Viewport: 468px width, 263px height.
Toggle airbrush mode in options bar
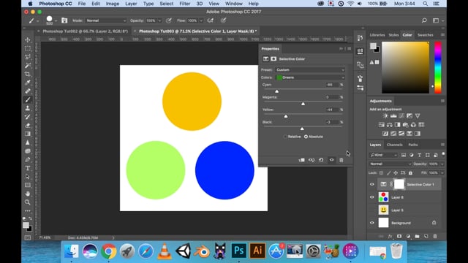(211, 20)
